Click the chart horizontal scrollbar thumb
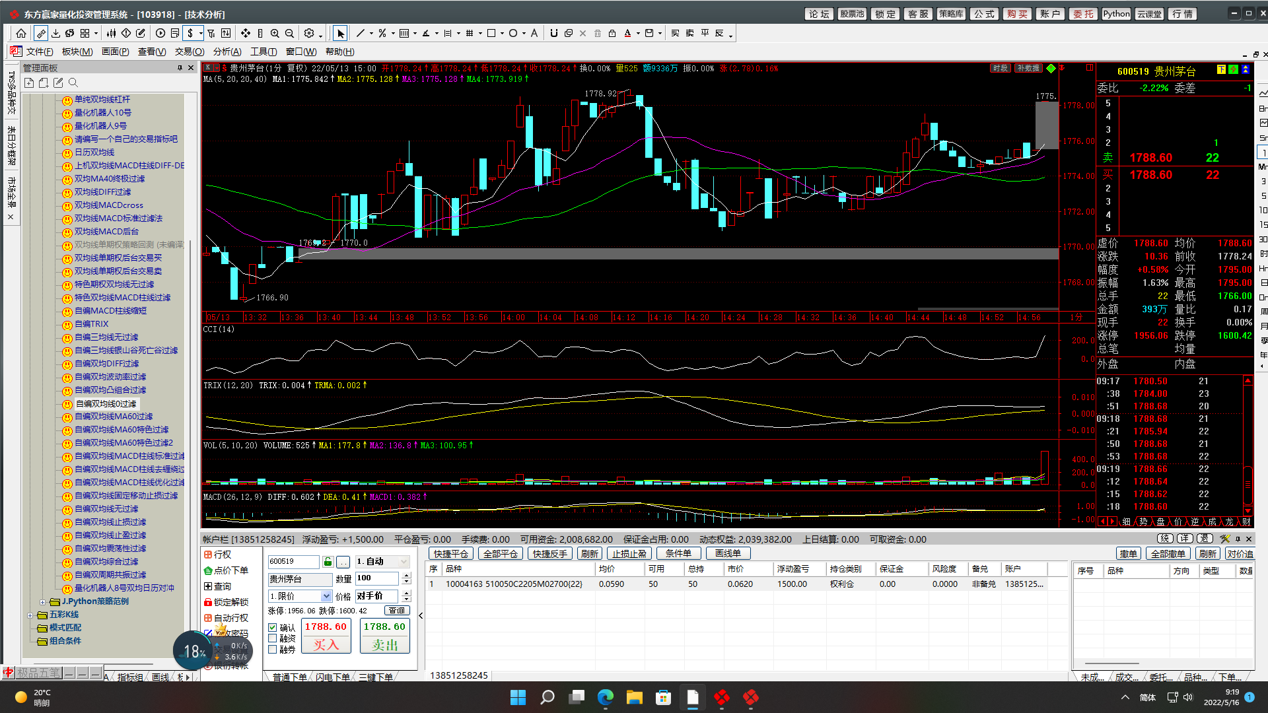 click(x=988, y=309)
